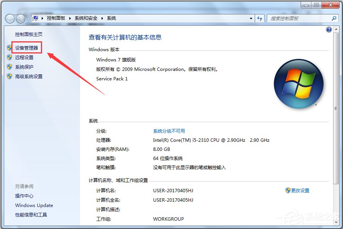
Task: Click the shield icon beside 系统保护
Action: [9, 67]
